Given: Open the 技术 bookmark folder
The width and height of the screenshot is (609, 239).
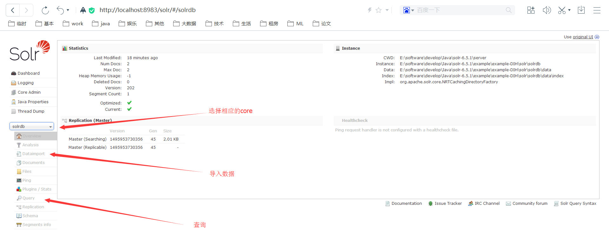Looking at the screenshot, I should [x=214, y=24].
